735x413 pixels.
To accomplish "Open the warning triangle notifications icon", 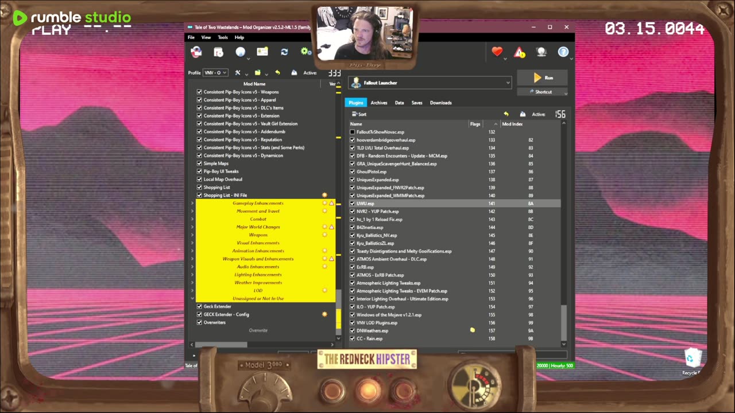I will point(519,53).
